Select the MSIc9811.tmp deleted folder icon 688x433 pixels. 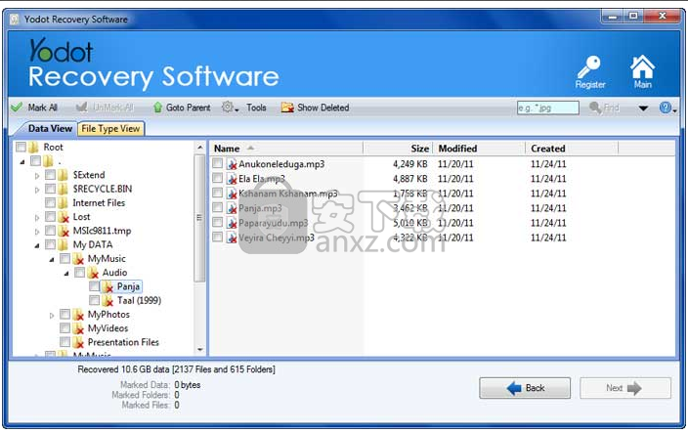tap(64, 231)
